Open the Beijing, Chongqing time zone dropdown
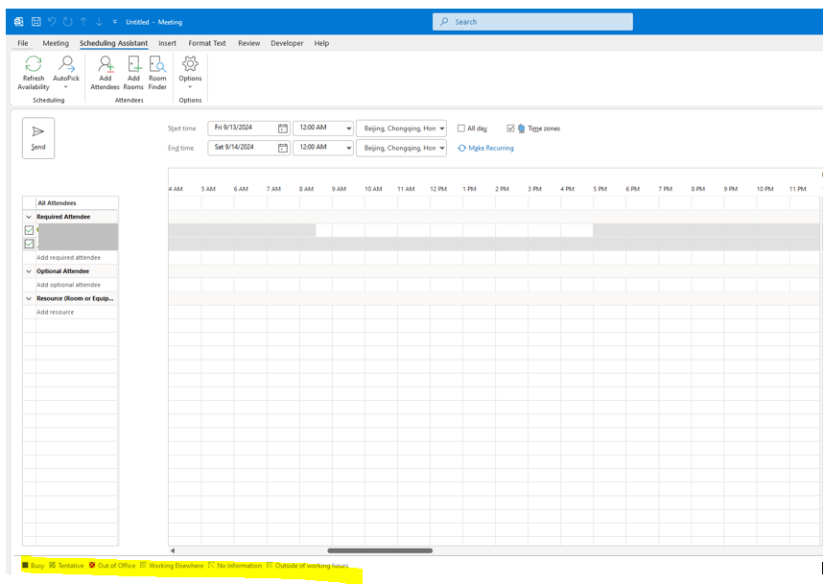824x584 pixels. point(442,128)
